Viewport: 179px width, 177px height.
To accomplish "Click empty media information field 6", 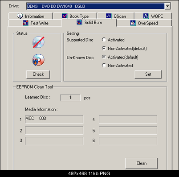I will (128, 141).
